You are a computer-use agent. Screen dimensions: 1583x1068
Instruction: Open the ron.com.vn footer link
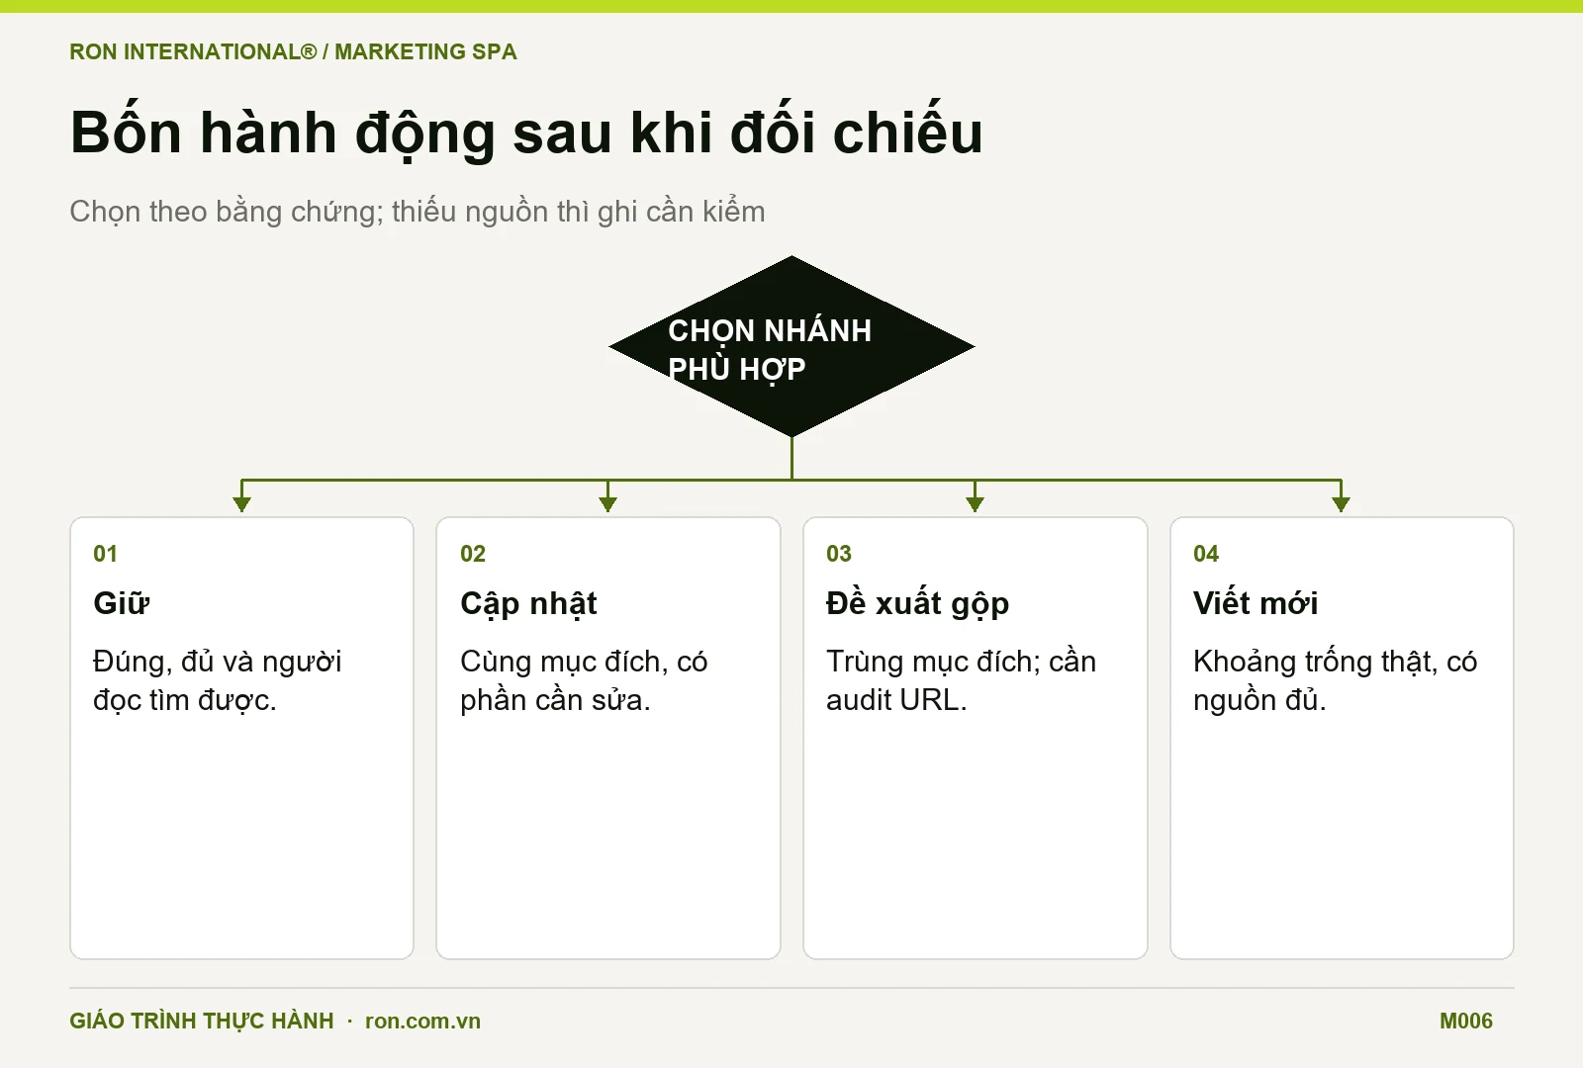(x=422, y=1022)
